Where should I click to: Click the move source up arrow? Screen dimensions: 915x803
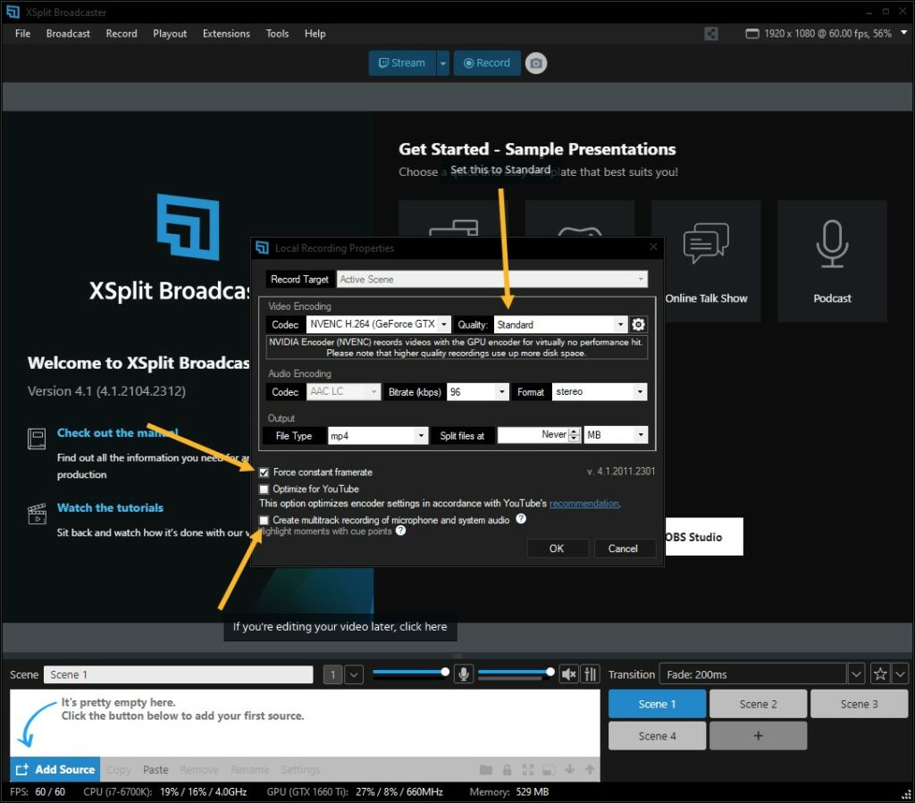[590, 770]
